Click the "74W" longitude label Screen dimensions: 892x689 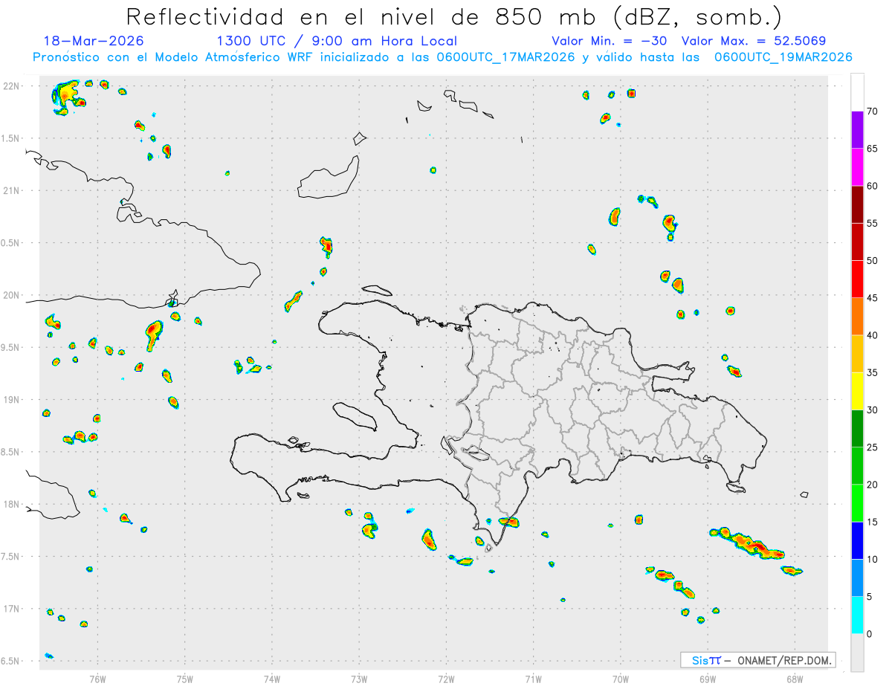[272, 679]
